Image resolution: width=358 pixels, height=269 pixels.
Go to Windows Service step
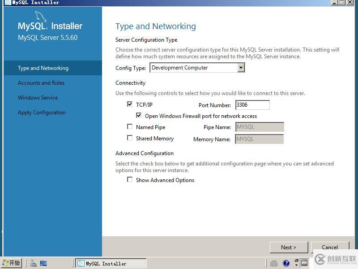(38, 98)
